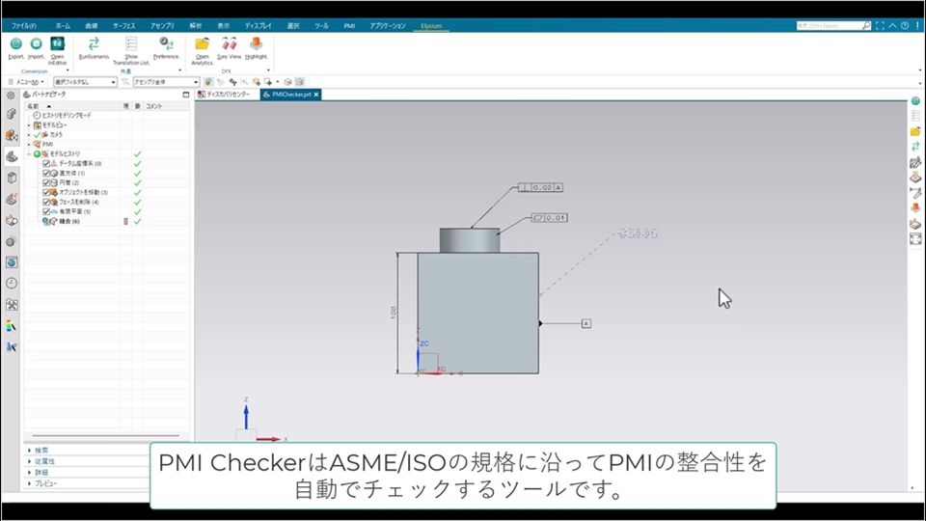Expand the Preview section
The image size is (926, 521).
30,483
